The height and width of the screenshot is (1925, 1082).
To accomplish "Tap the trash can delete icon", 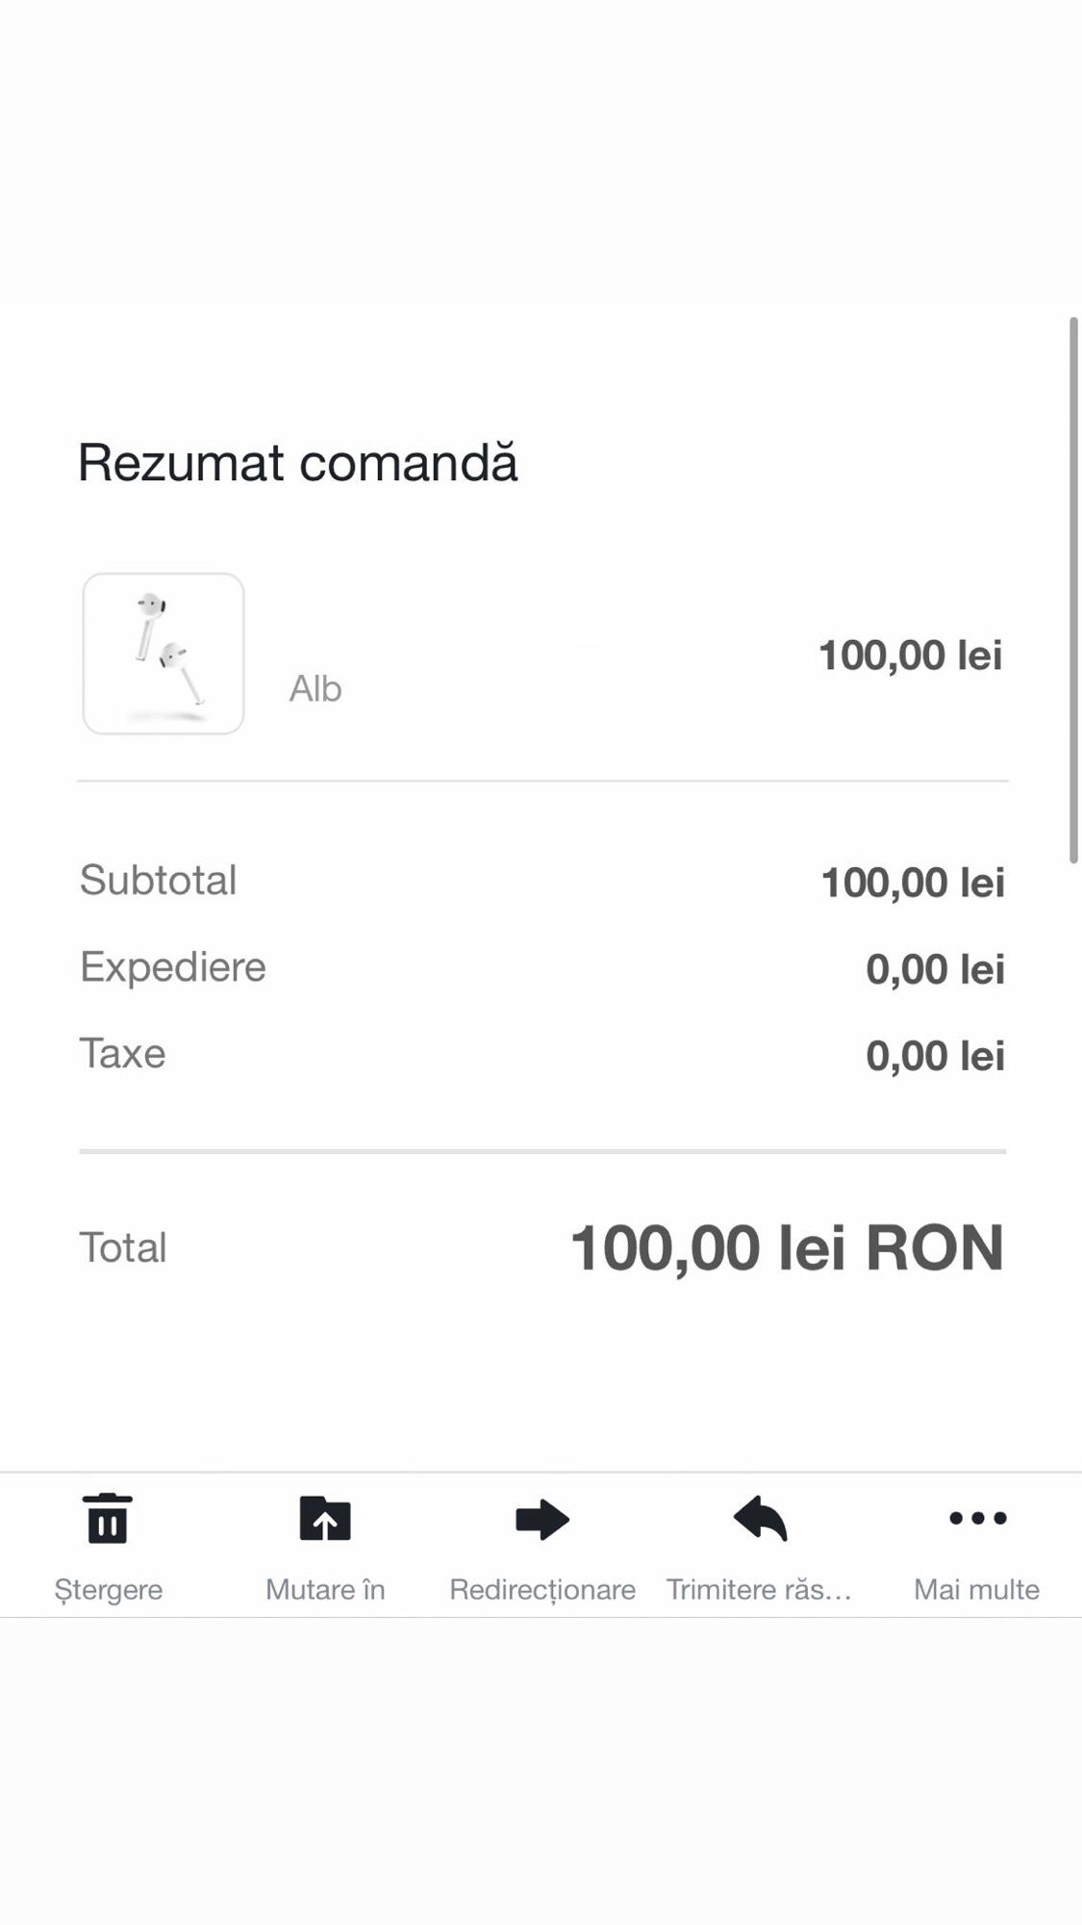I will coord(108,1518).
